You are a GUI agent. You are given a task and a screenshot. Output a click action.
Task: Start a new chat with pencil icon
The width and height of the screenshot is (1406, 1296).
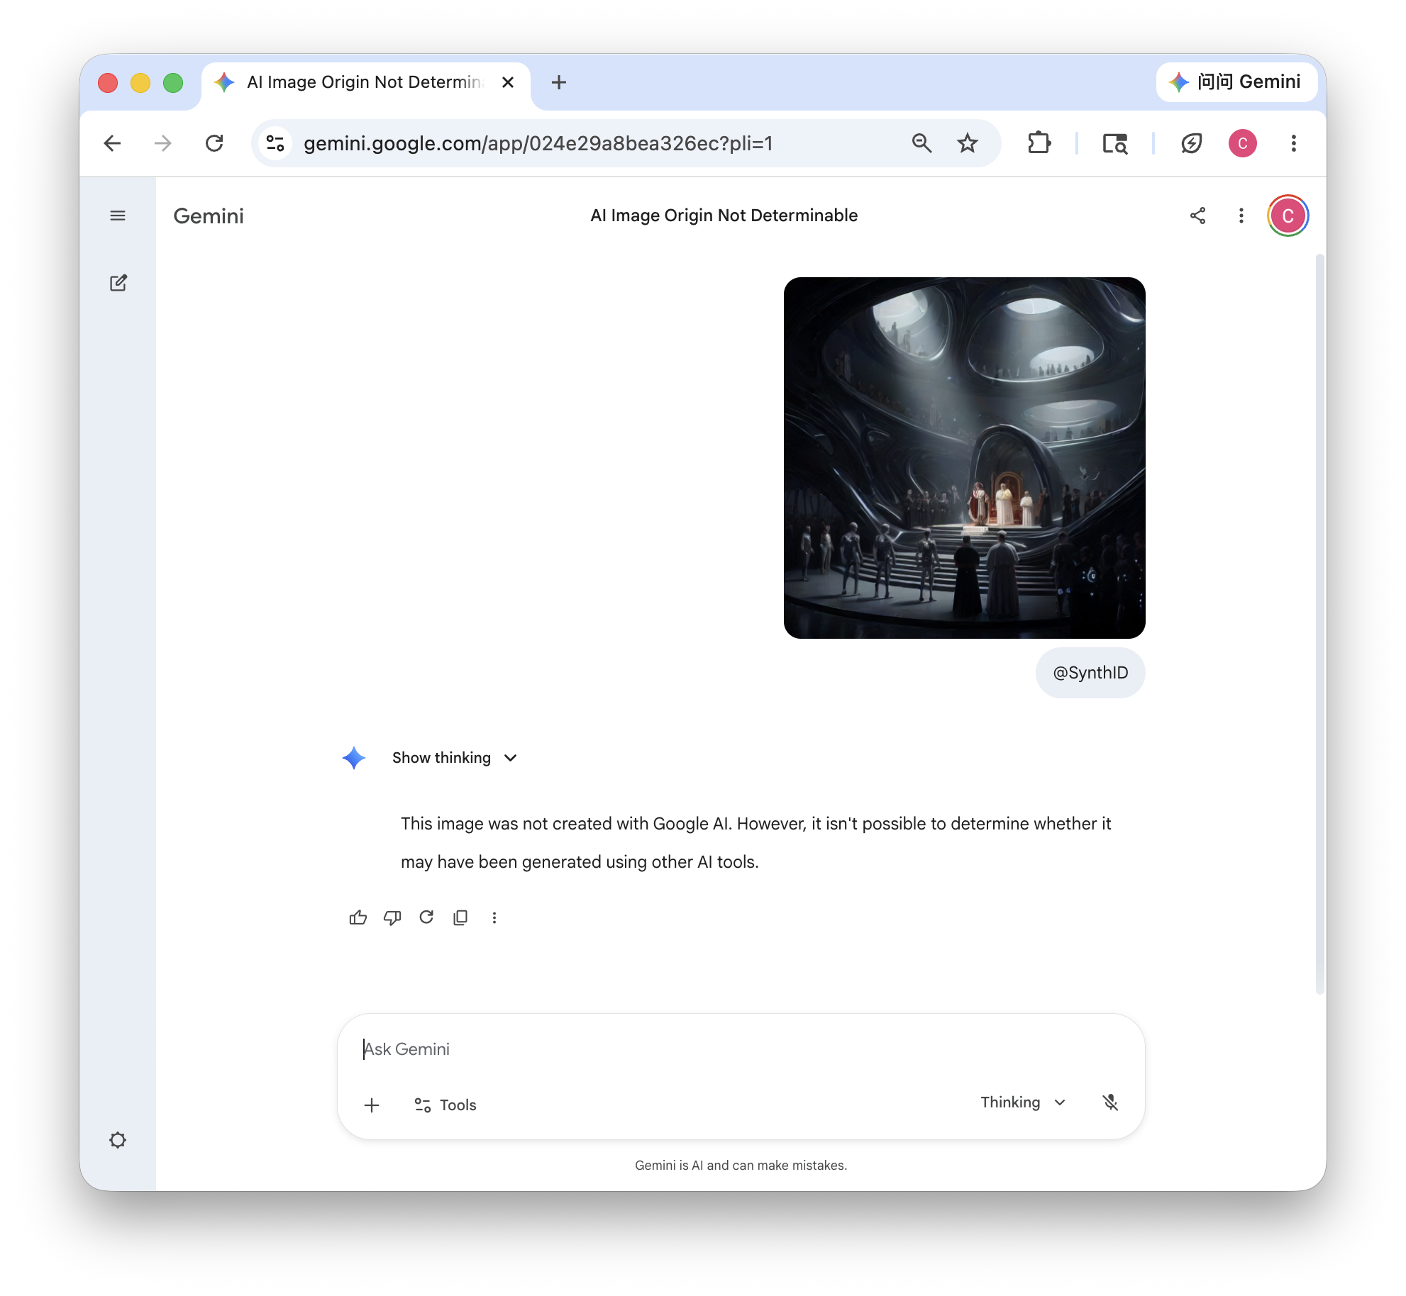tap(118, 283)
